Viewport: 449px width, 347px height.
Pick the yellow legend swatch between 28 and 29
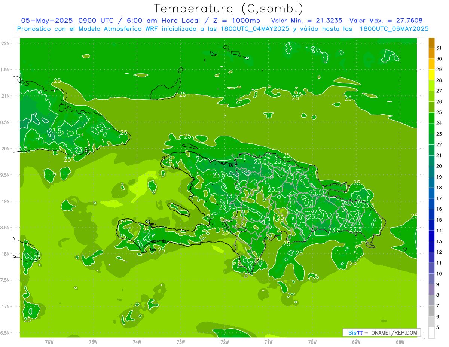pyautogui.click(x=431, y=75)
